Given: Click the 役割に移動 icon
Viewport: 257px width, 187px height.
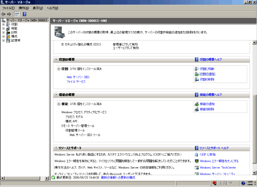Looking at the screenshot, I should [196, 69].
